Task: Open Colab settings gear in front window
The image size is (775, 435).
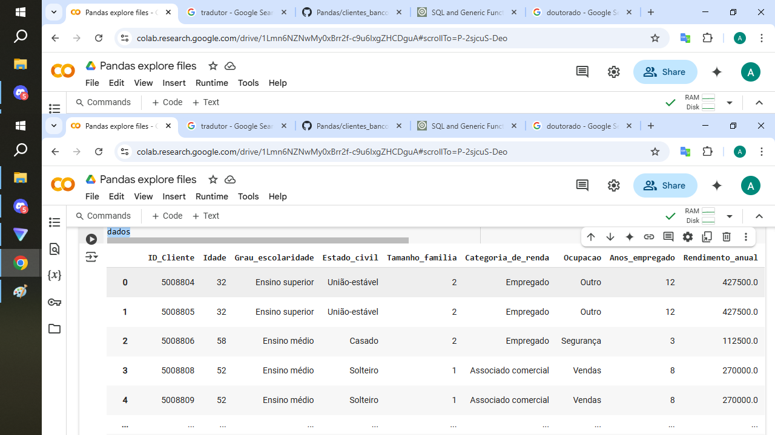Action: [614, 185]
